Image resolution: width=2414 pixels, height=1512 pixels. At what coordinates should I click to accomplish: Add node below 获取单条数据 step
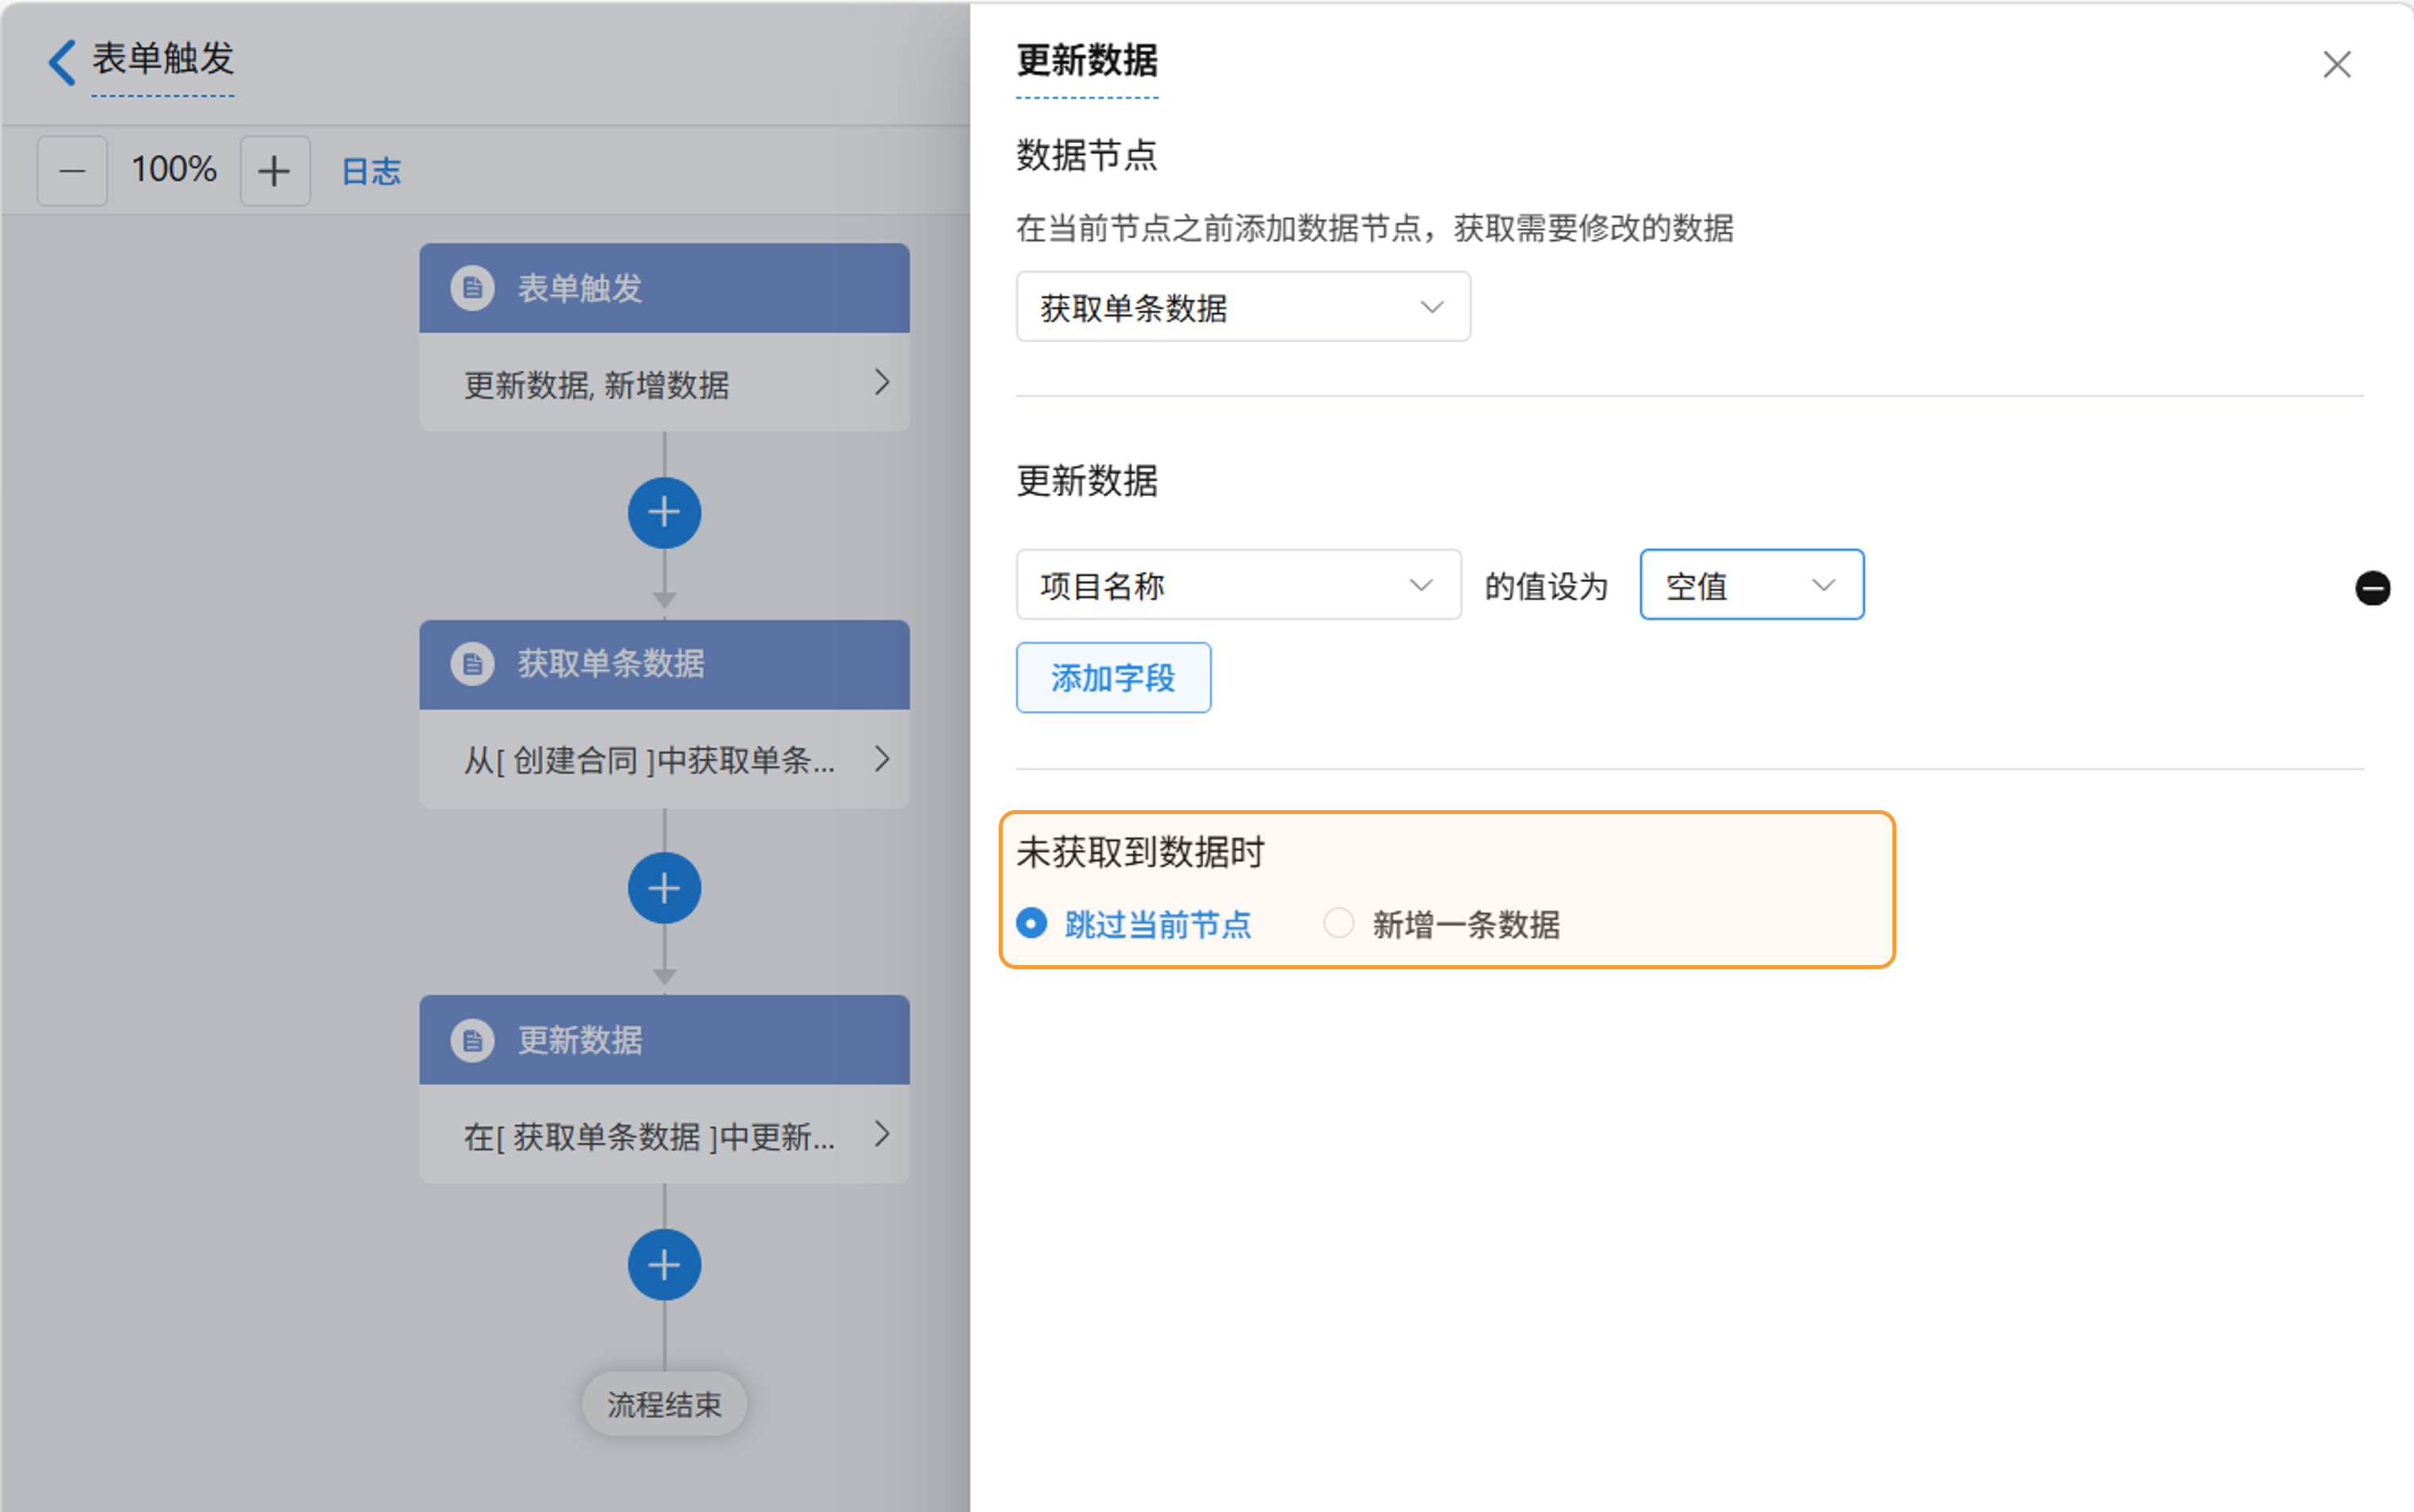(x=664, y=888)
